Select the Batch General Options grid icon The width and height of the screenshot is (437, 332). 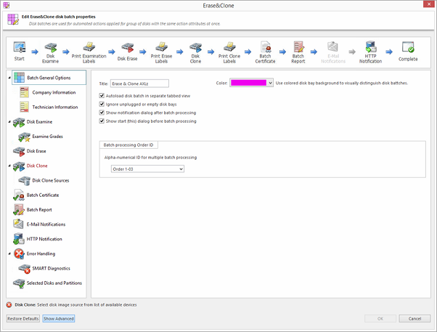point(19,78)
